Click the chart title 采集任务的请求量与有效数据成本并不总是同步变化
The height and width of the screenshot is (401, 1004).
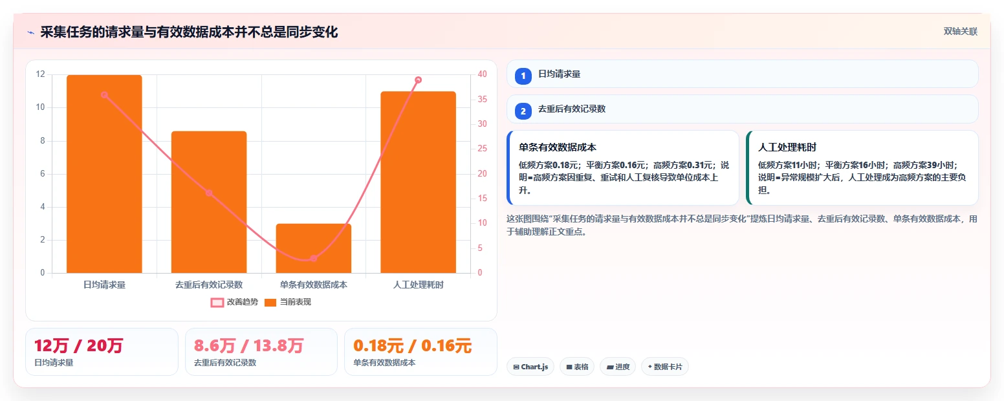189,32
